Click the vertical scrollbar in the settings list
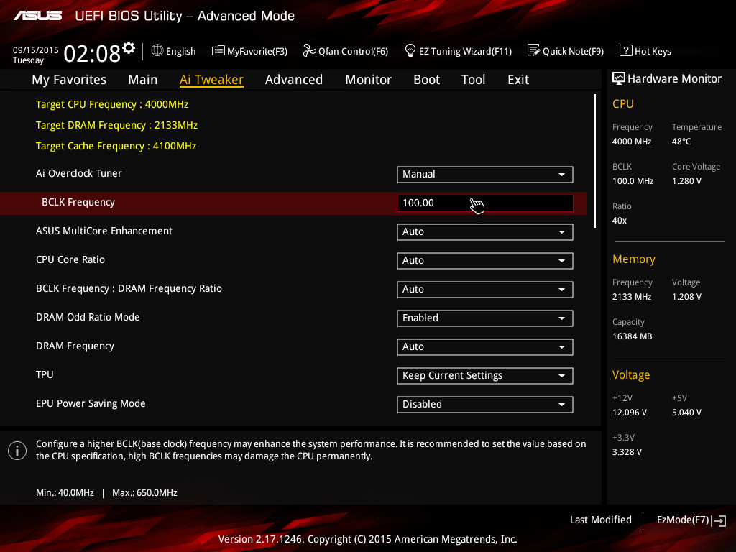736x552 pixels. pos(595,161)
